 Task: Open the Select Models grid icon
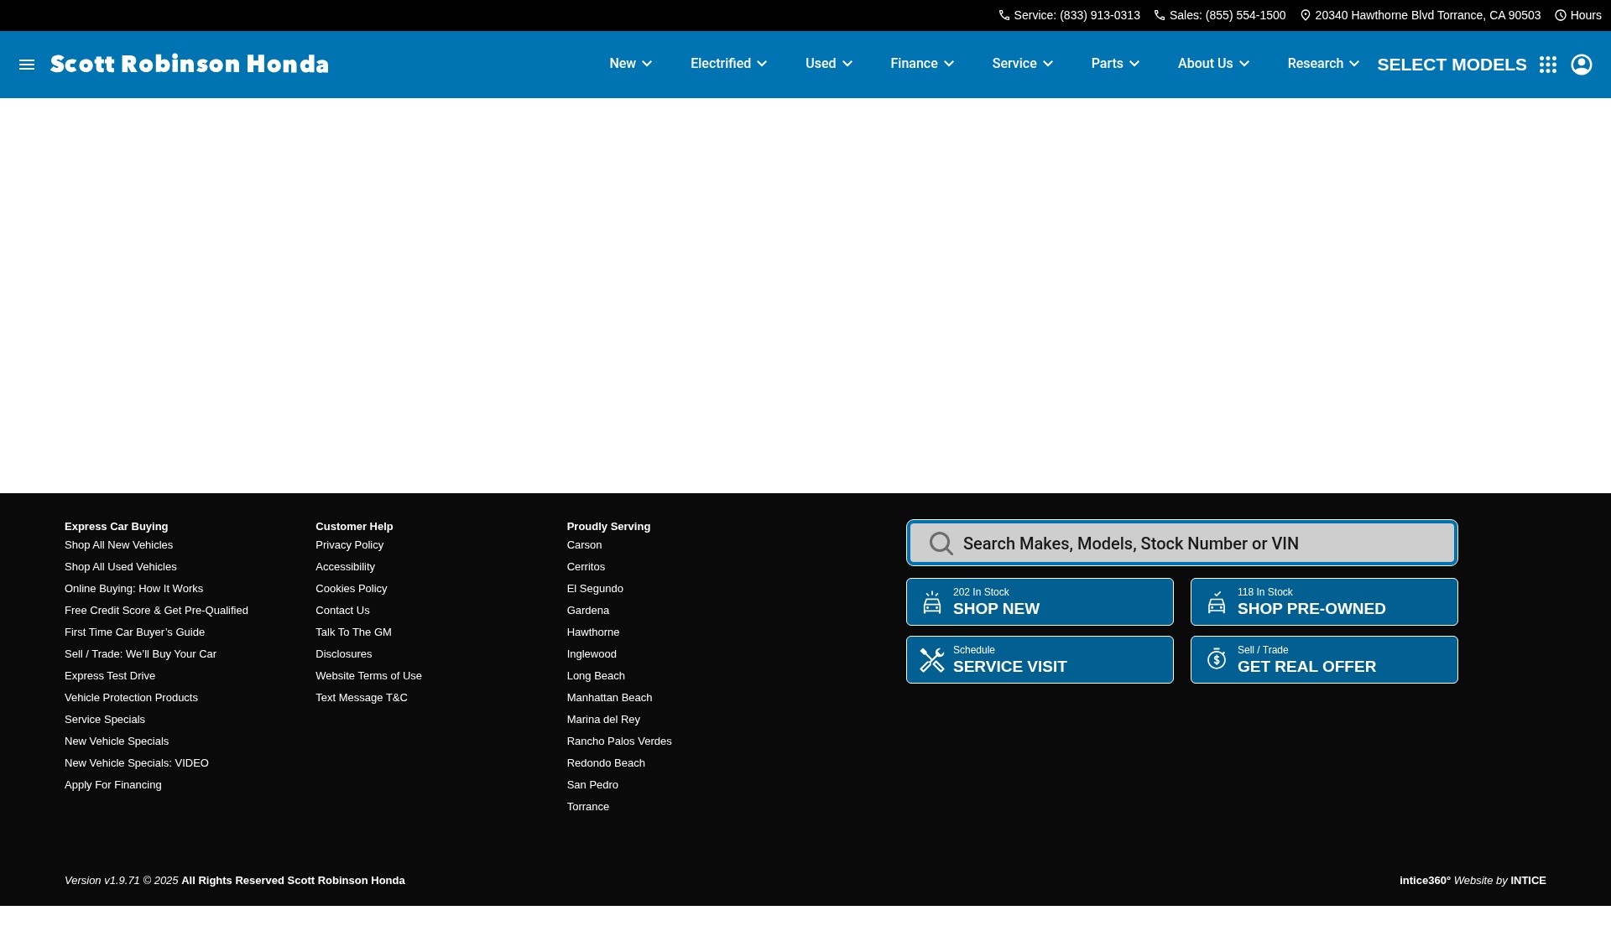point(1548,65)
